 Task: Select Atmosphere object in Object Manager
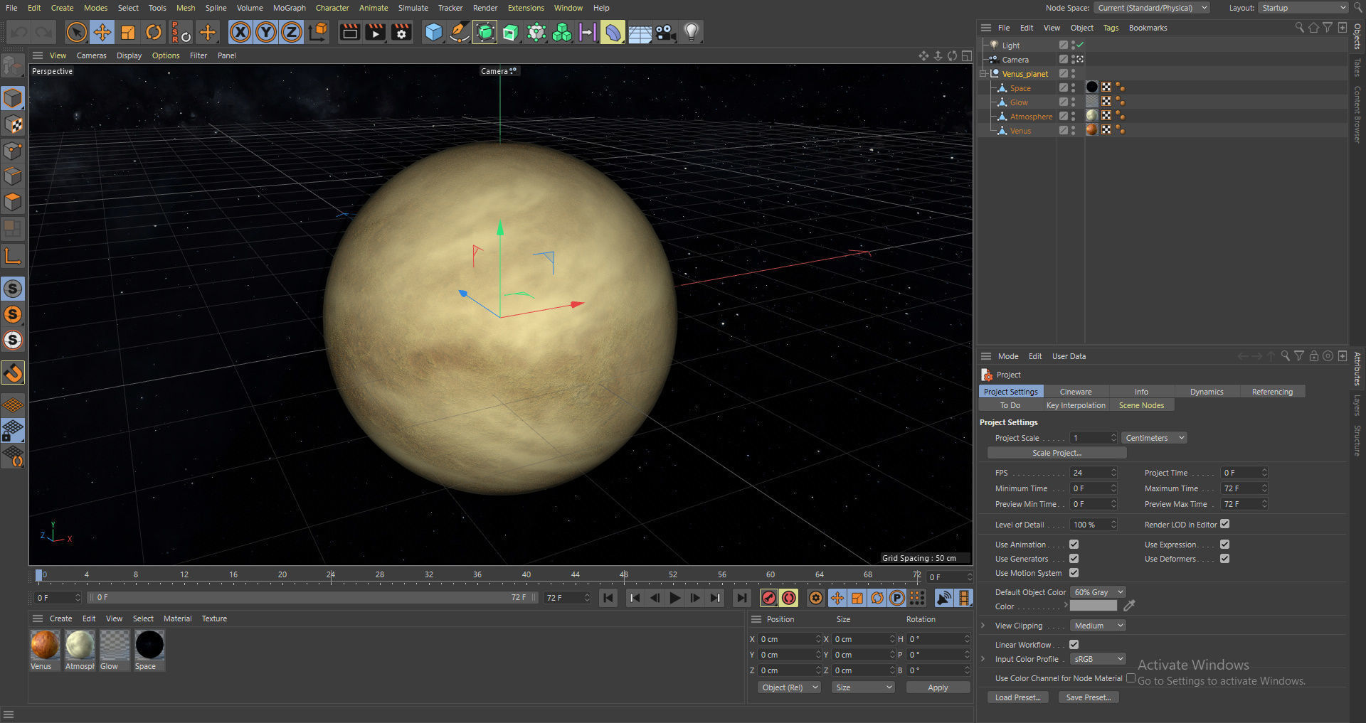pos(1030,117)
